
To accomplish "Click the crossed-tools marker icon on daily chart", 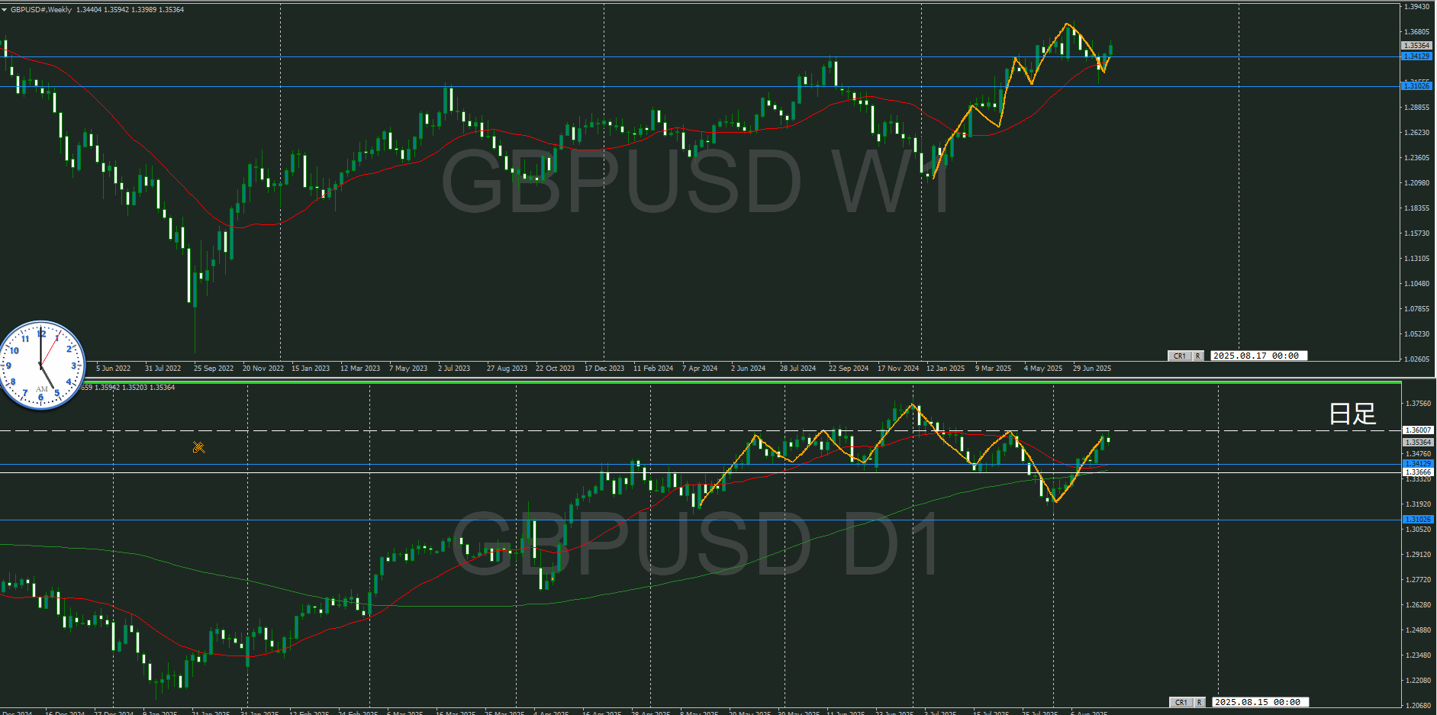I will (x=199, y=447).
